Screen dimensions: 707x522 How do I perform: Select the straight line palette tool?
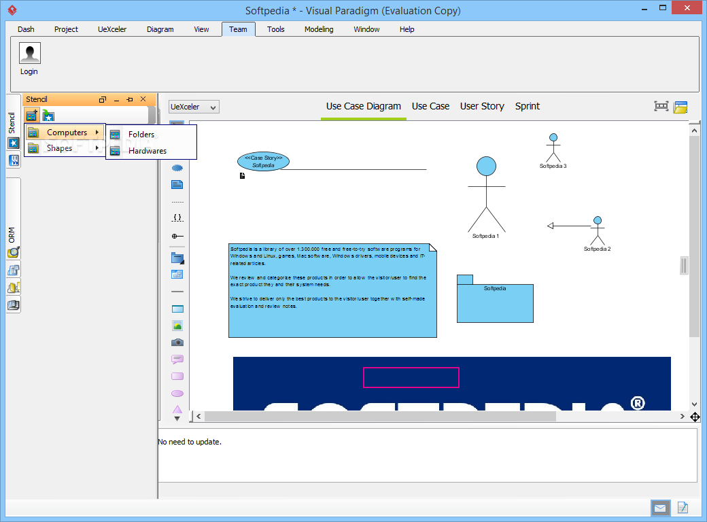click(x=177, y=292)
